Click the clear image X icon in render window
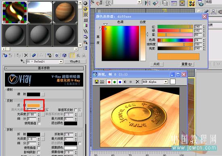Viewport: 222px width, 156px height. (x=137, y=82)
